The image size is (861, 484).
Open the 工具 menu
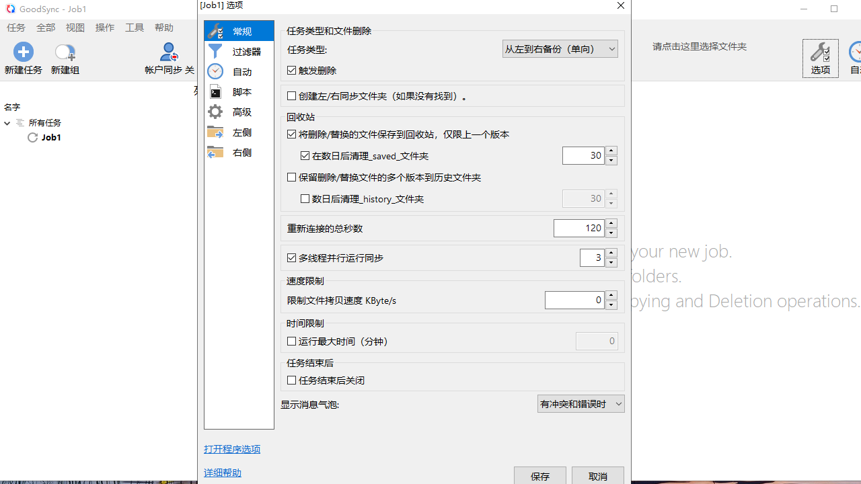click(x=134, y=28)
